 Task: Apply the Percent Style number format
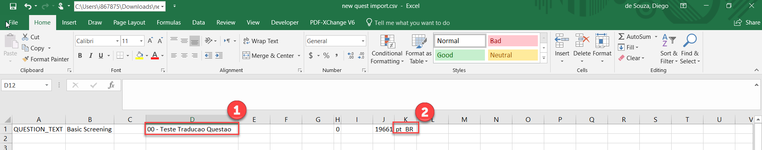click(326, 56)
